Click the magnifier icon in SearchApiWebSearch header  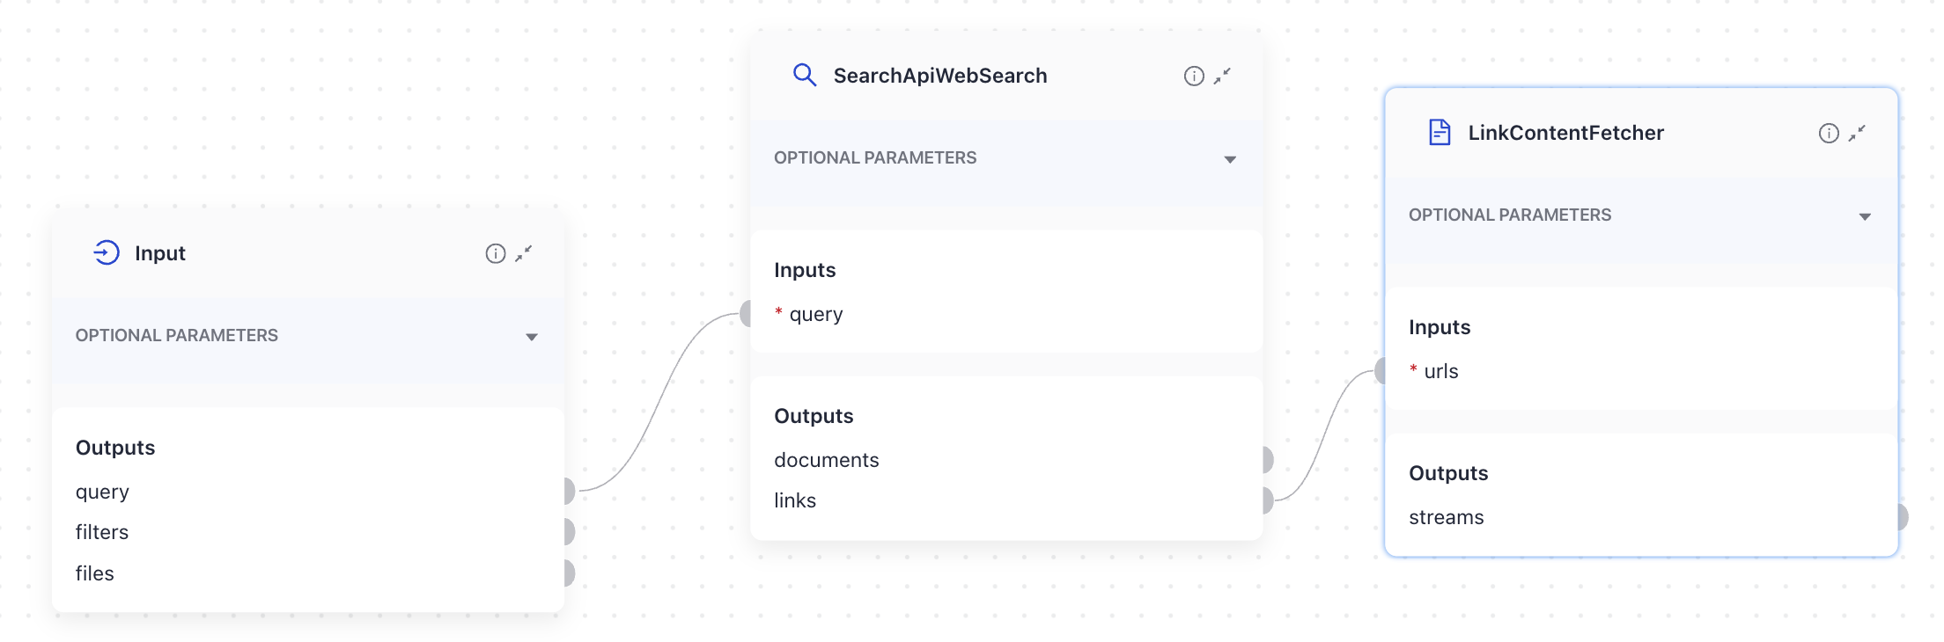pos(804,76)
